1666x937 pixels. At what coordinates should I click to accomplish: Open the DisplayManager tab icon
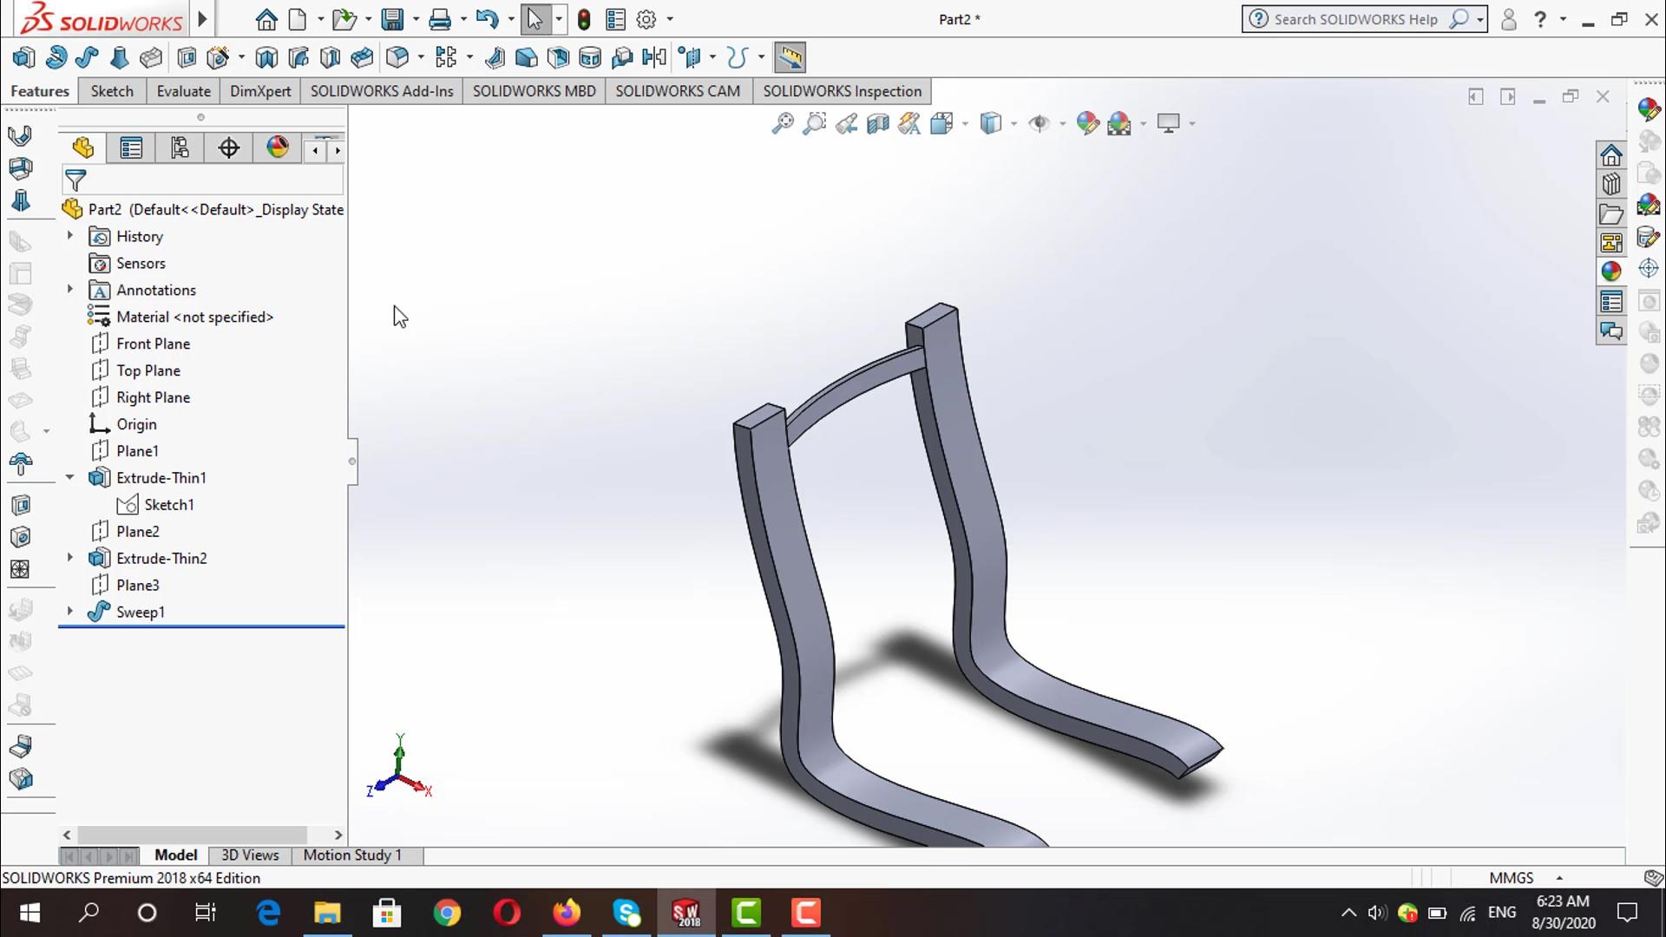pos(278,148)
